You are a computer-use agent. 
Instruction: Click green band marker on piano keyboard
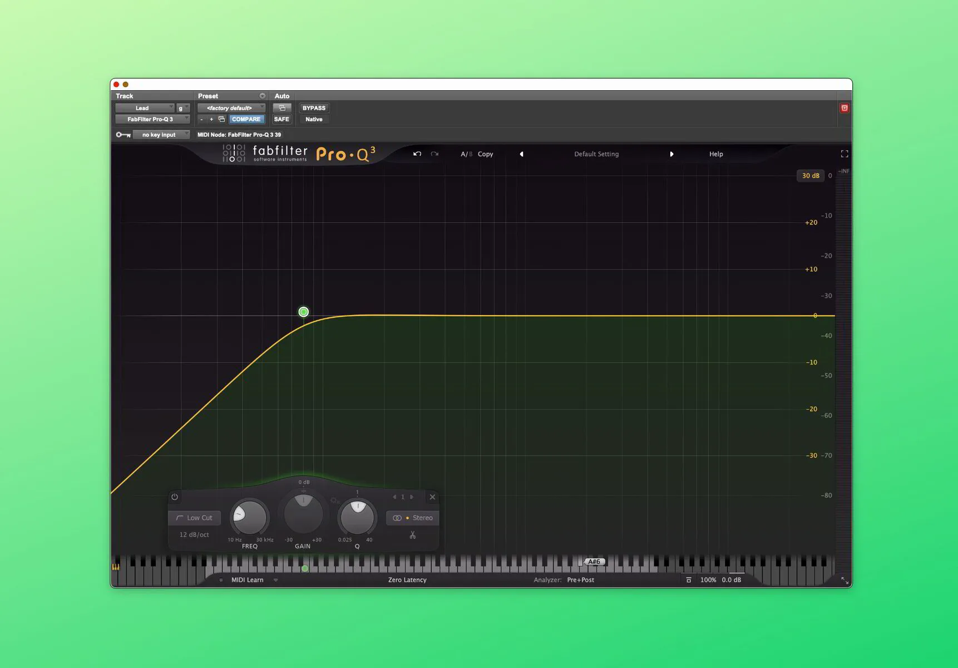(x=305, y=568)
